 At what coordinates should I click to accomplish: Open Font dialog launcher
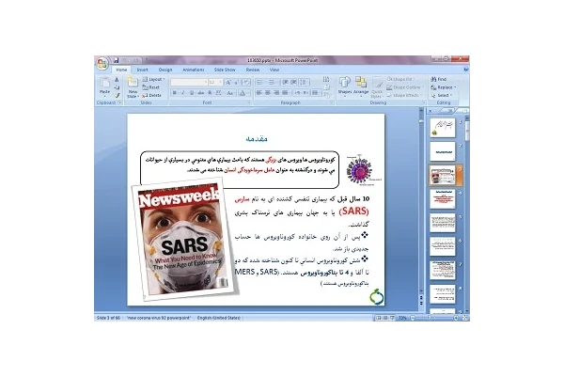(248, 102)
